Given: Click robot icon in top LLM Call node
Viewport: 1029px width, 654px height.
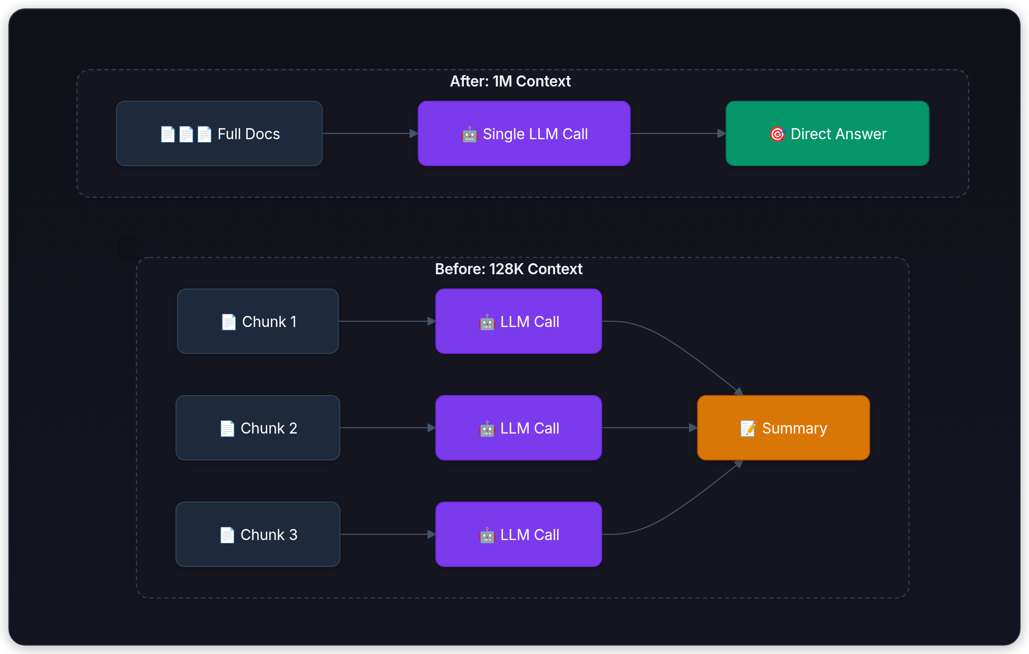Looking at the screenshot, I should click(487, 322).
